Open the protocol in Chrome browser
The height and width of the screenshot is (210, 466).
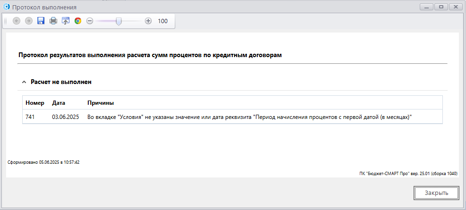click(x=78, y=21)
